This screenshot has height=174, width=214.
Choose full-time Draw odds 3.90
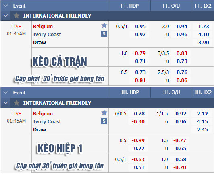tap(204, 42)
